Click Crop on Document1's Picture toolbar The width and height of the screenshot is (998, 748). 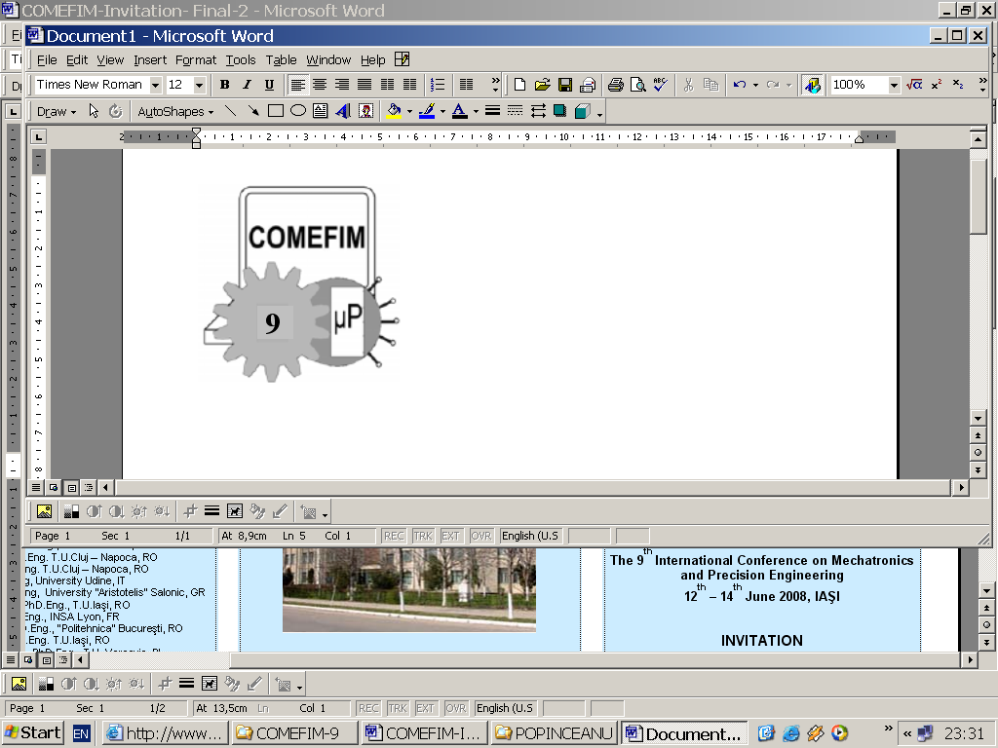pos(190,511)
